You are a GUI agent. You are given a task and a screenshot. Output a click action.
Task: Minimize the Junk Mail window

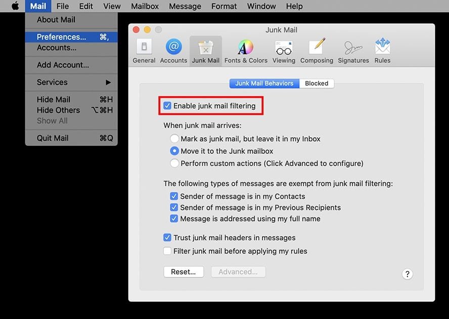click(147, 29)
